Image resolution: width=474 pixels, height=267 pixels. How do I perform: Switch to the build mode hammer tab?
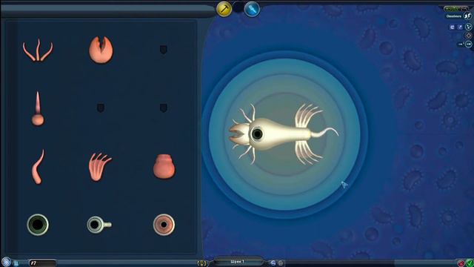224,9
